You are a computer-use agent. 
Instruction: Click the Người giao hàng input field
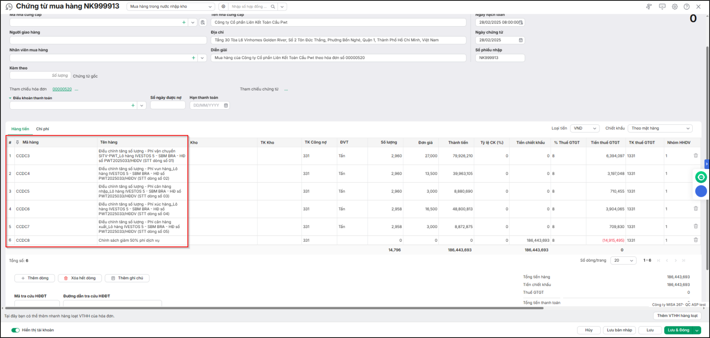[108, 40]
